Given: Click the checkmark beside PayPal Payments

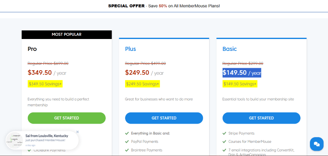Looking at the screenshot, I should point(127,142).
